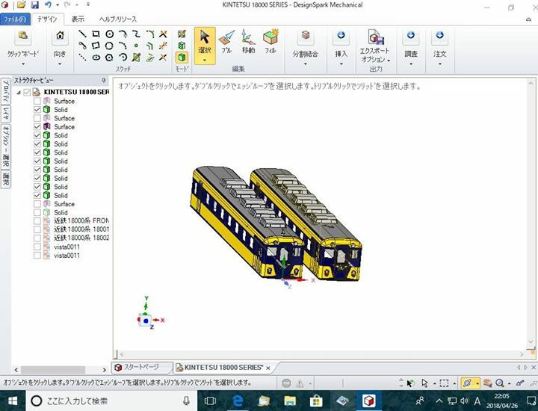
Task: Open the エクスポートオプション dropdown arrow
Action: (389, 61)
